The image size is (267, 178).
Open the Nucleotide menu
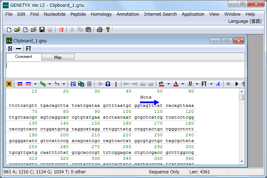tap(54, 14)
